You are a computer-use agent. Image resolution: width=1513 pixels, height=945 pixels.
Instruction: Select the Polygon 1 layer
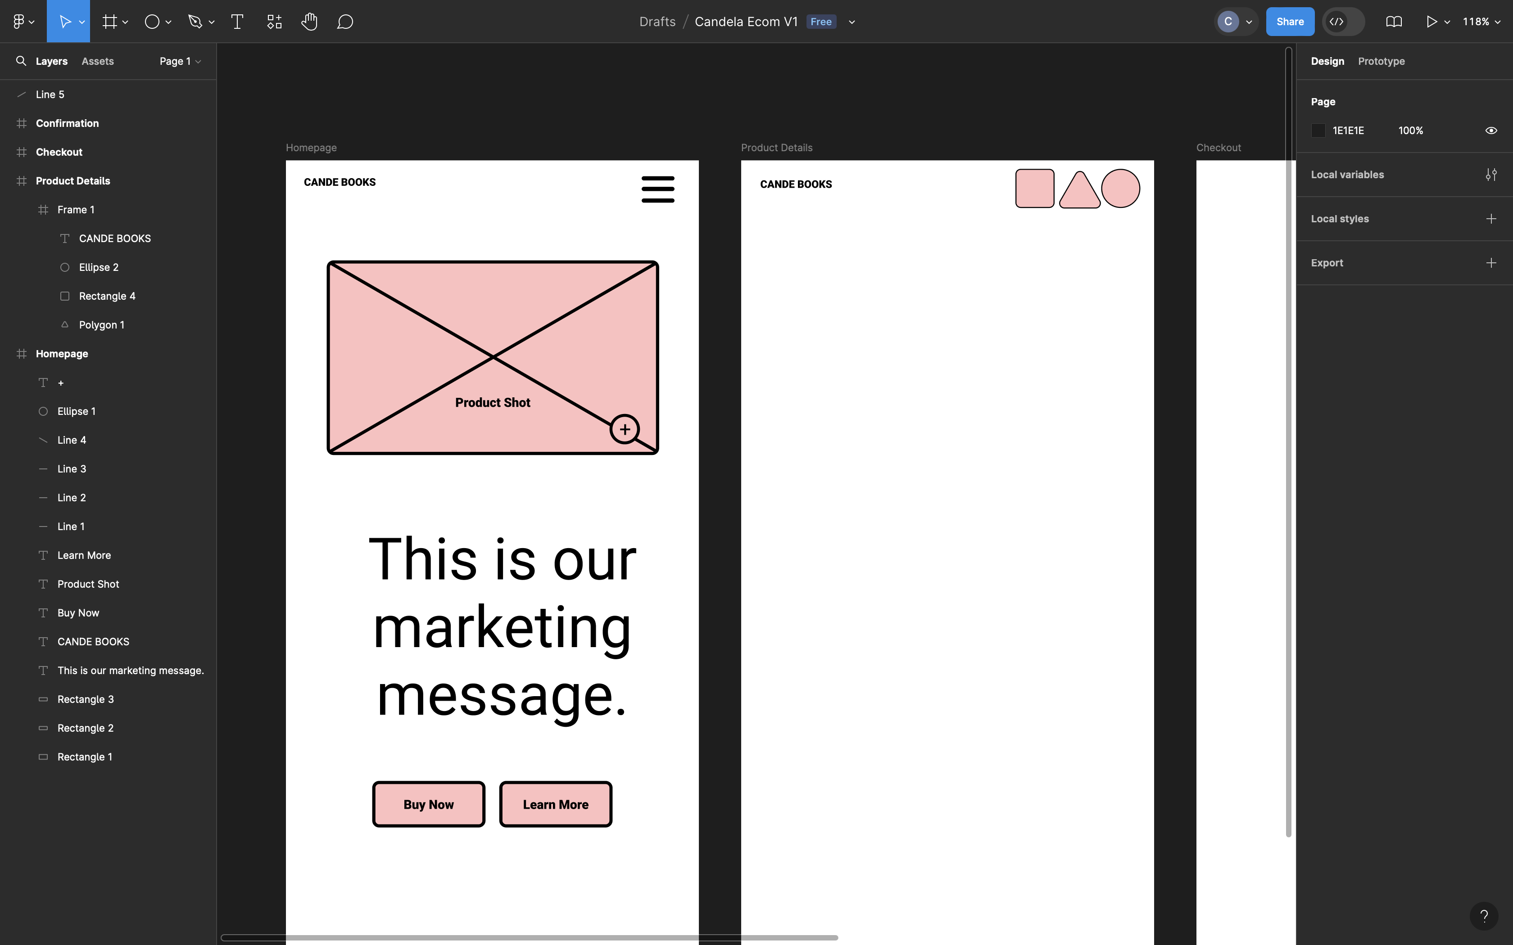point(108,324)
